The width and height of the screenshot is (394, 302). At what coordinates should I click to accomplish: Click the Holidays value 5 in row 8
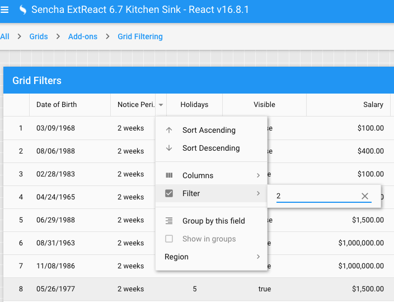pyautogui.click(x=195, y=289)
